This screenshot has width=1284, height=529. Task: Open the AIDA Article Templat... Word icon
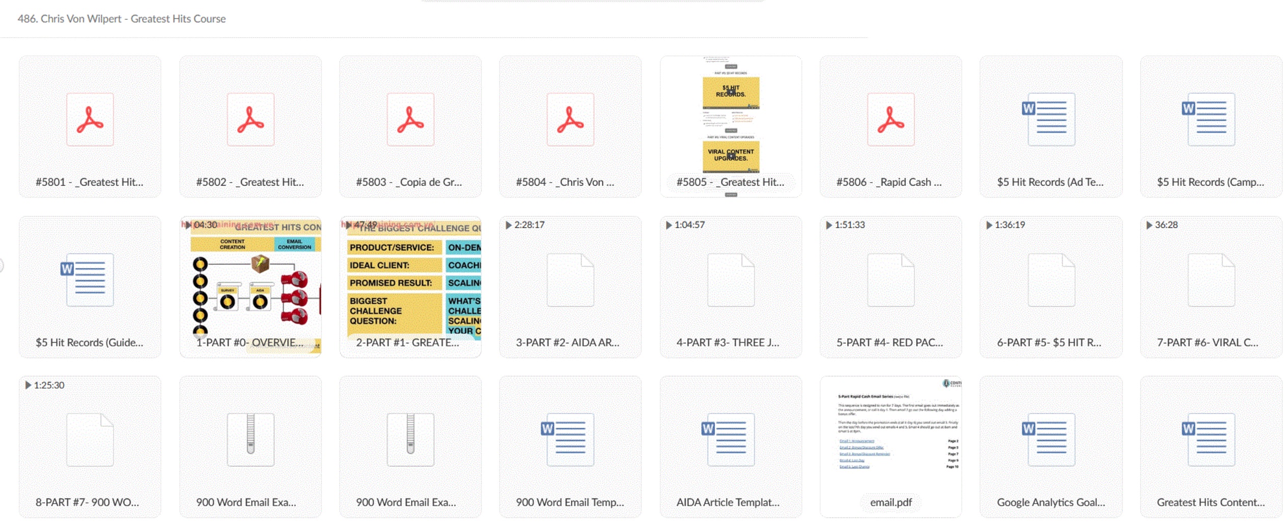728,439
